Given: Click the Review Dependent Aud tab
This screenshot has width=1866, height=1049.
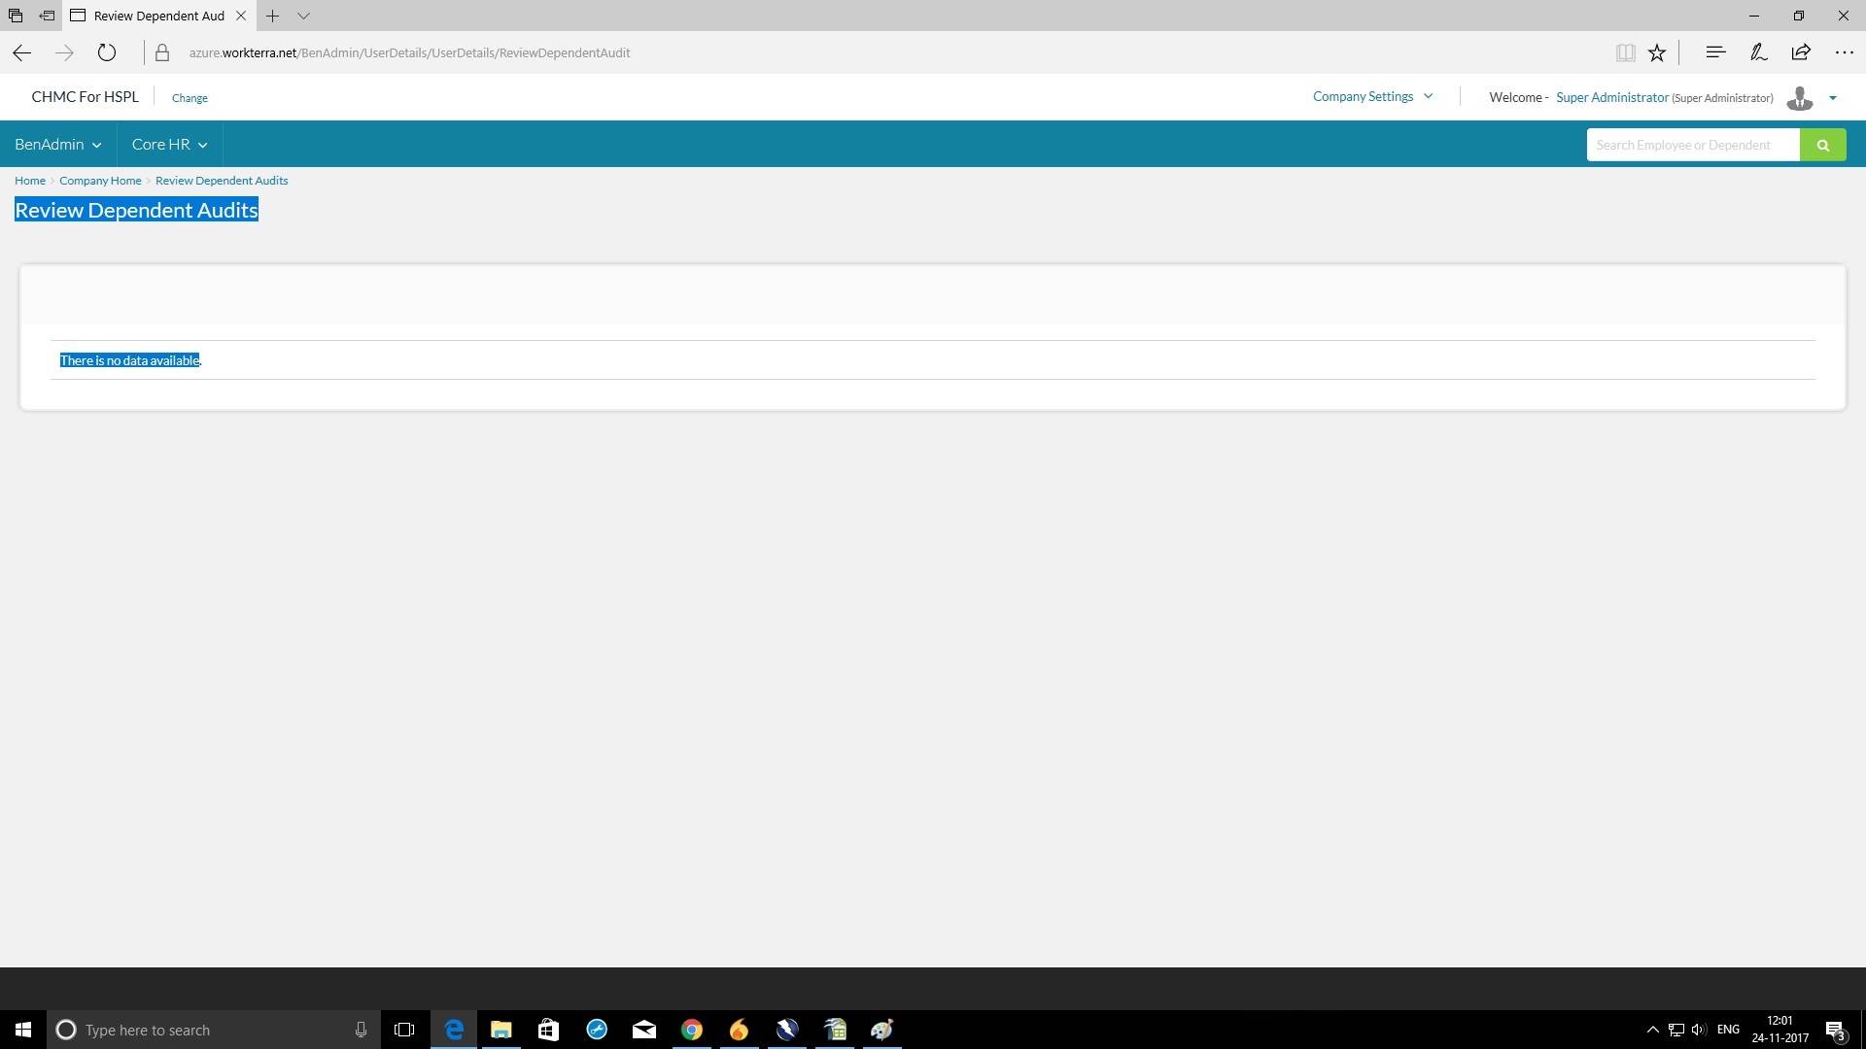Looking at the screenshot, I should click(x=158, y=16).
